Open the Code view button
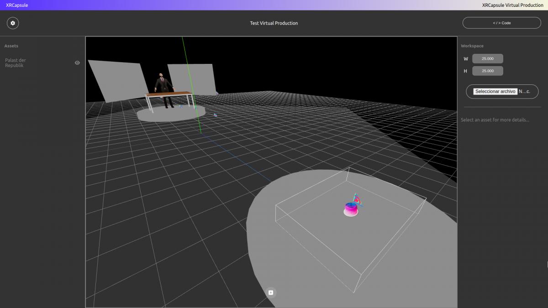 (x=501, y=23)
